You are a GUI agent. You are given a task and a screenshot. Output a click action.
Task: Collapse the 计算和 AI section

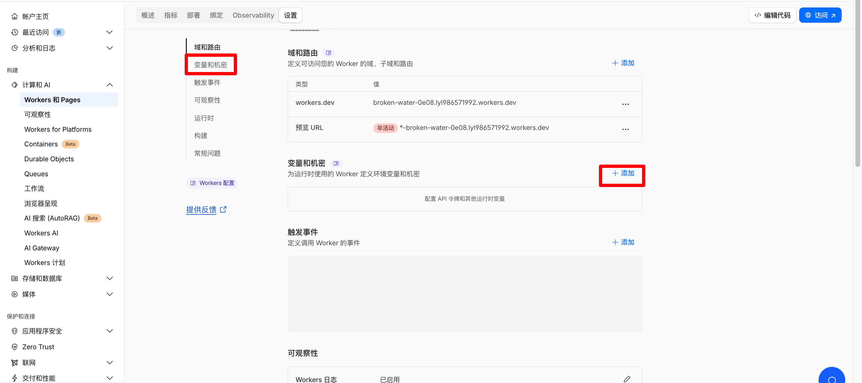click(x=110, y=85)
